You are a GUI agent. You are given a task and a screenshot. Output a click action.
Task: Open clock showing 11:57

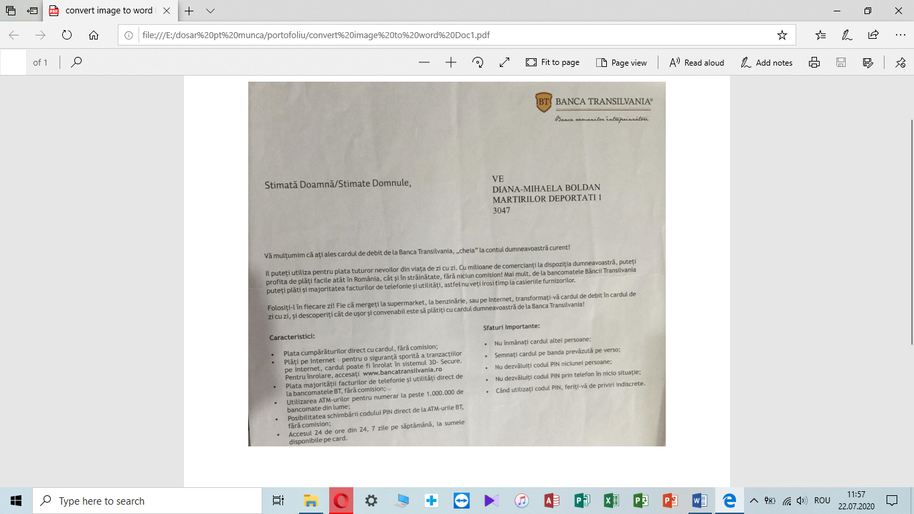[856, 501]
